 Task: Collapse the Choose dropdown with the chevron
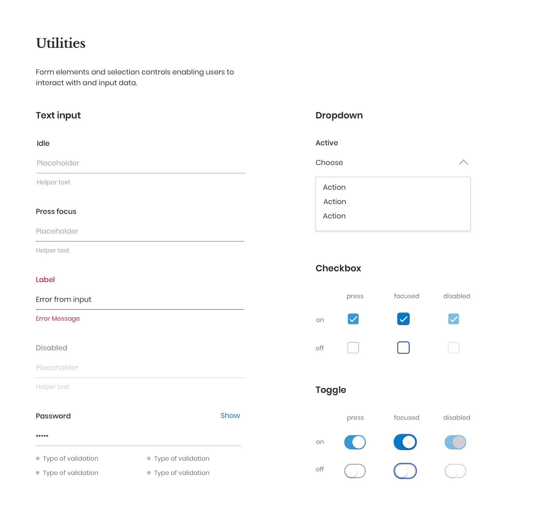tap(463, 163)
